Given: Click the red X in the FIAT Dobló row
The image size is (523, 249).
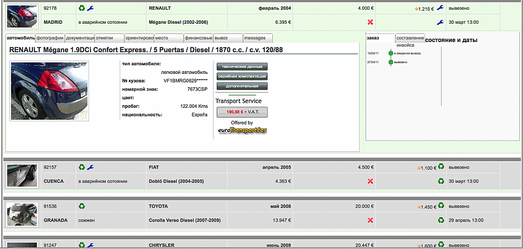Looking at the screenshot, I should click(370, 181).
